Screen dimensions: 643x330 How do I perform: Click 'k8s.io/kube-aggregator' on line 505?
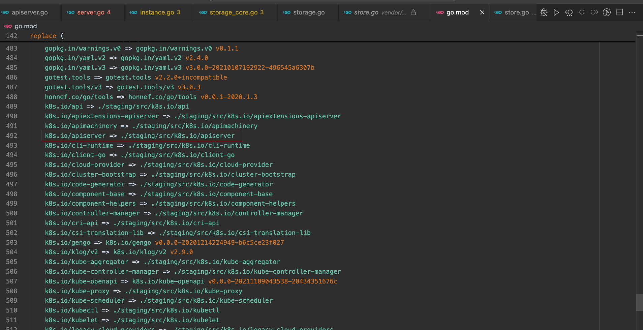(x=87, y=262)
